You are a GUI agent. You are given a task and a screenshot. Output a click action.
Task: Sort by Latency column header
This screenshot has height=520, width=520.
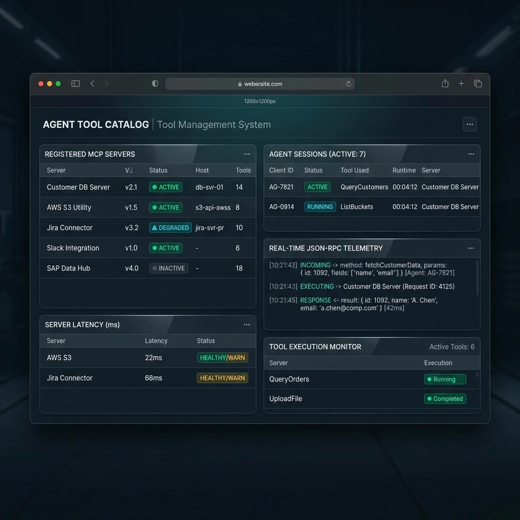pos(156,341)
